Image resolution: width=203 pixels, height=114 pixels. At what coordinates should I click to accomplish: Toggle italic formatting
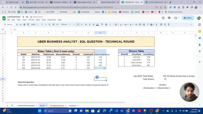pos(89,24)
